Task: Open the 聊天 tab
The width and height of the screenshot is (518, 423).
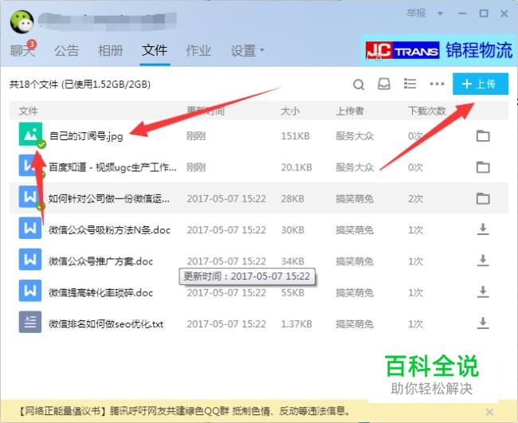Action: (22, 50)
